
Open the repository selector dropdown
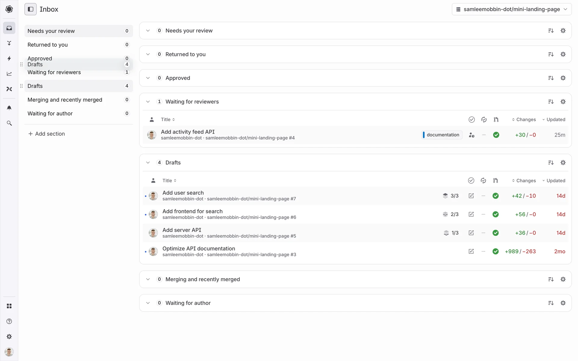511,9
